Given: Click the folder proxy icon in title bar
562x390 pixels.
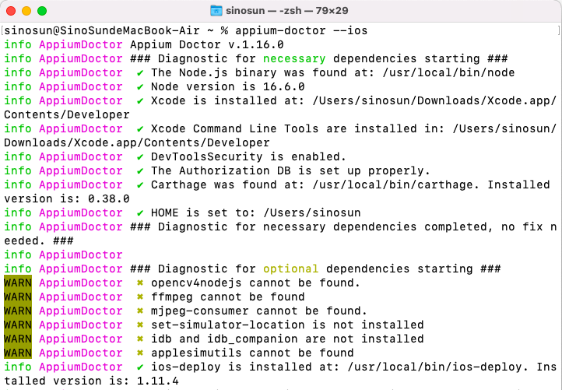Looking at the screenshot, I should point(217,11).
